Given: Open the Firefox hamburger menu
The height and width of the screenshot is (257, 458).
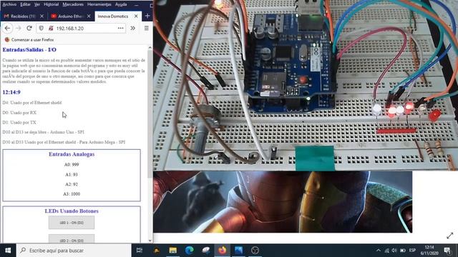Looking at the screenshot, I should pyautogui.click(x=146, y=29).
